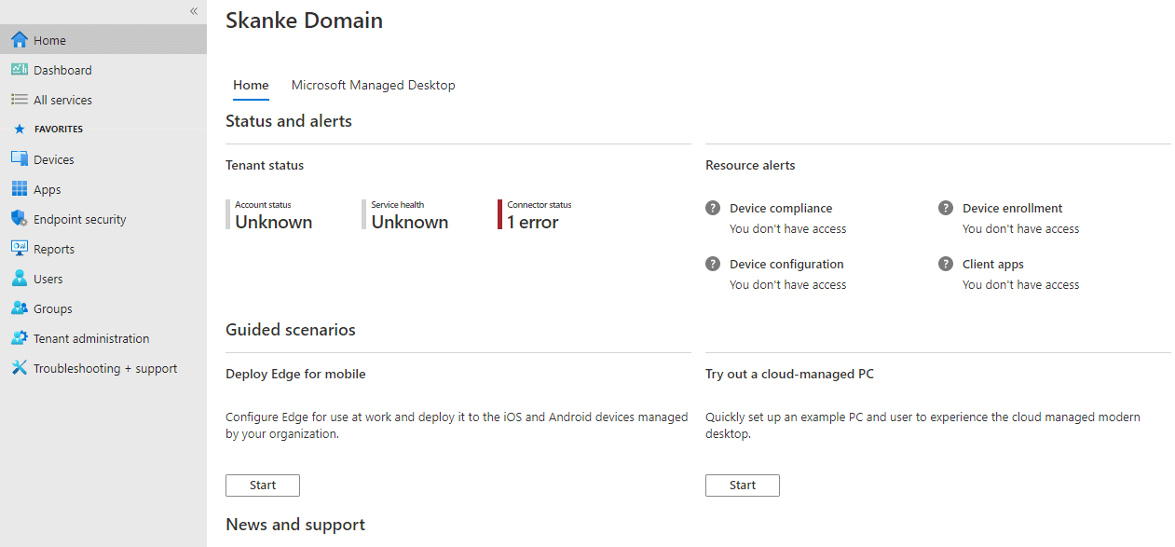Open the Tenant administration icon
The image size is (1175, 547).
19,338
